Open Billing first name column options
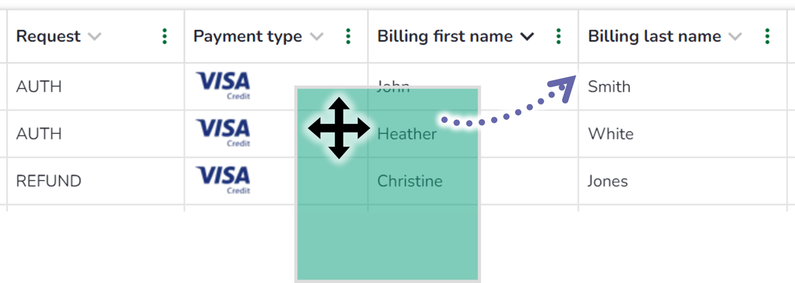The width and height of the screenshot is (795, 283). tap(559, 37)
